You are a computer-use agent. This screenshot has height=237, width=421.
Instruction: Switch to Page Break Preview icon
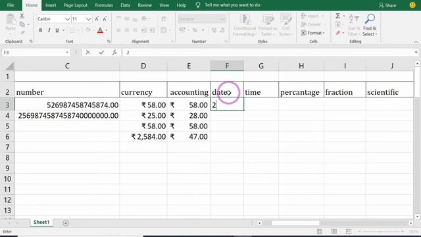tap(349, 231)
